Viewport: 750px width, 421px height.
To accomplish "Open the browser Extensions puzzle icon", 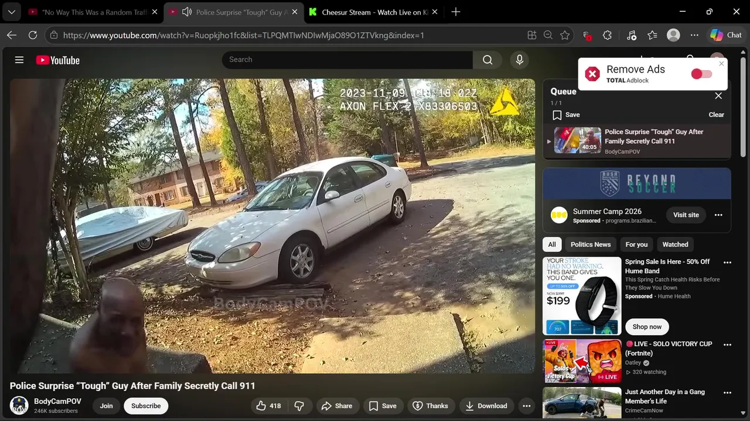I will (607, 35).
